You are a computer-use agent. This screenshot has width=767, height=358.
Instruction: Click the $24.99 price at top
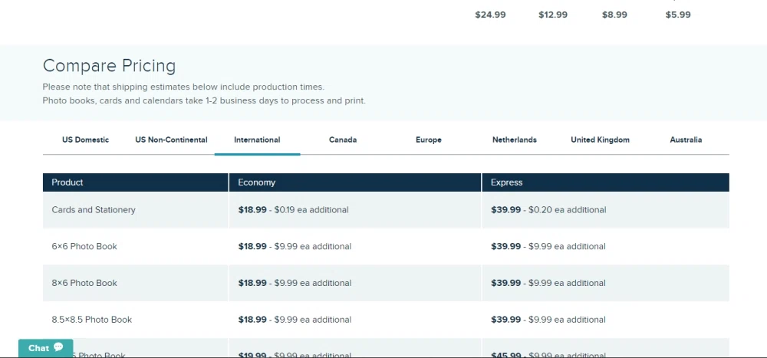point(490,15)
